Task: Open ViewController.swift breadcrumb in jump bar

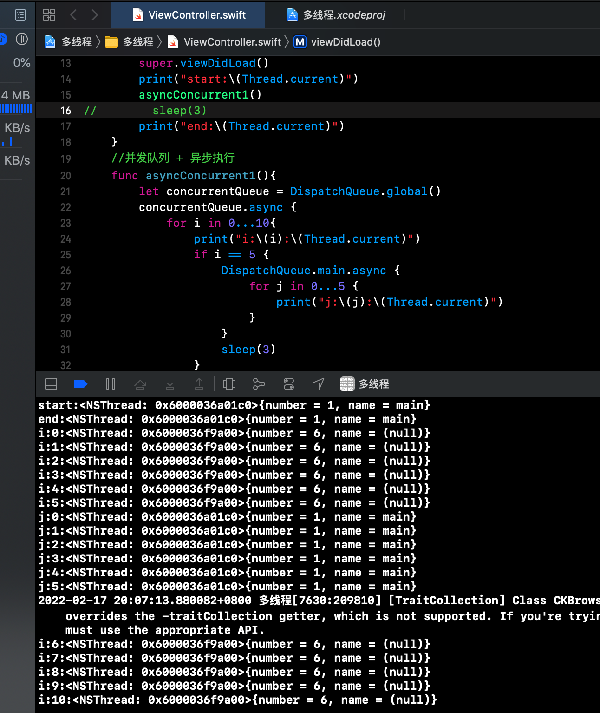Action: [224, 42]
